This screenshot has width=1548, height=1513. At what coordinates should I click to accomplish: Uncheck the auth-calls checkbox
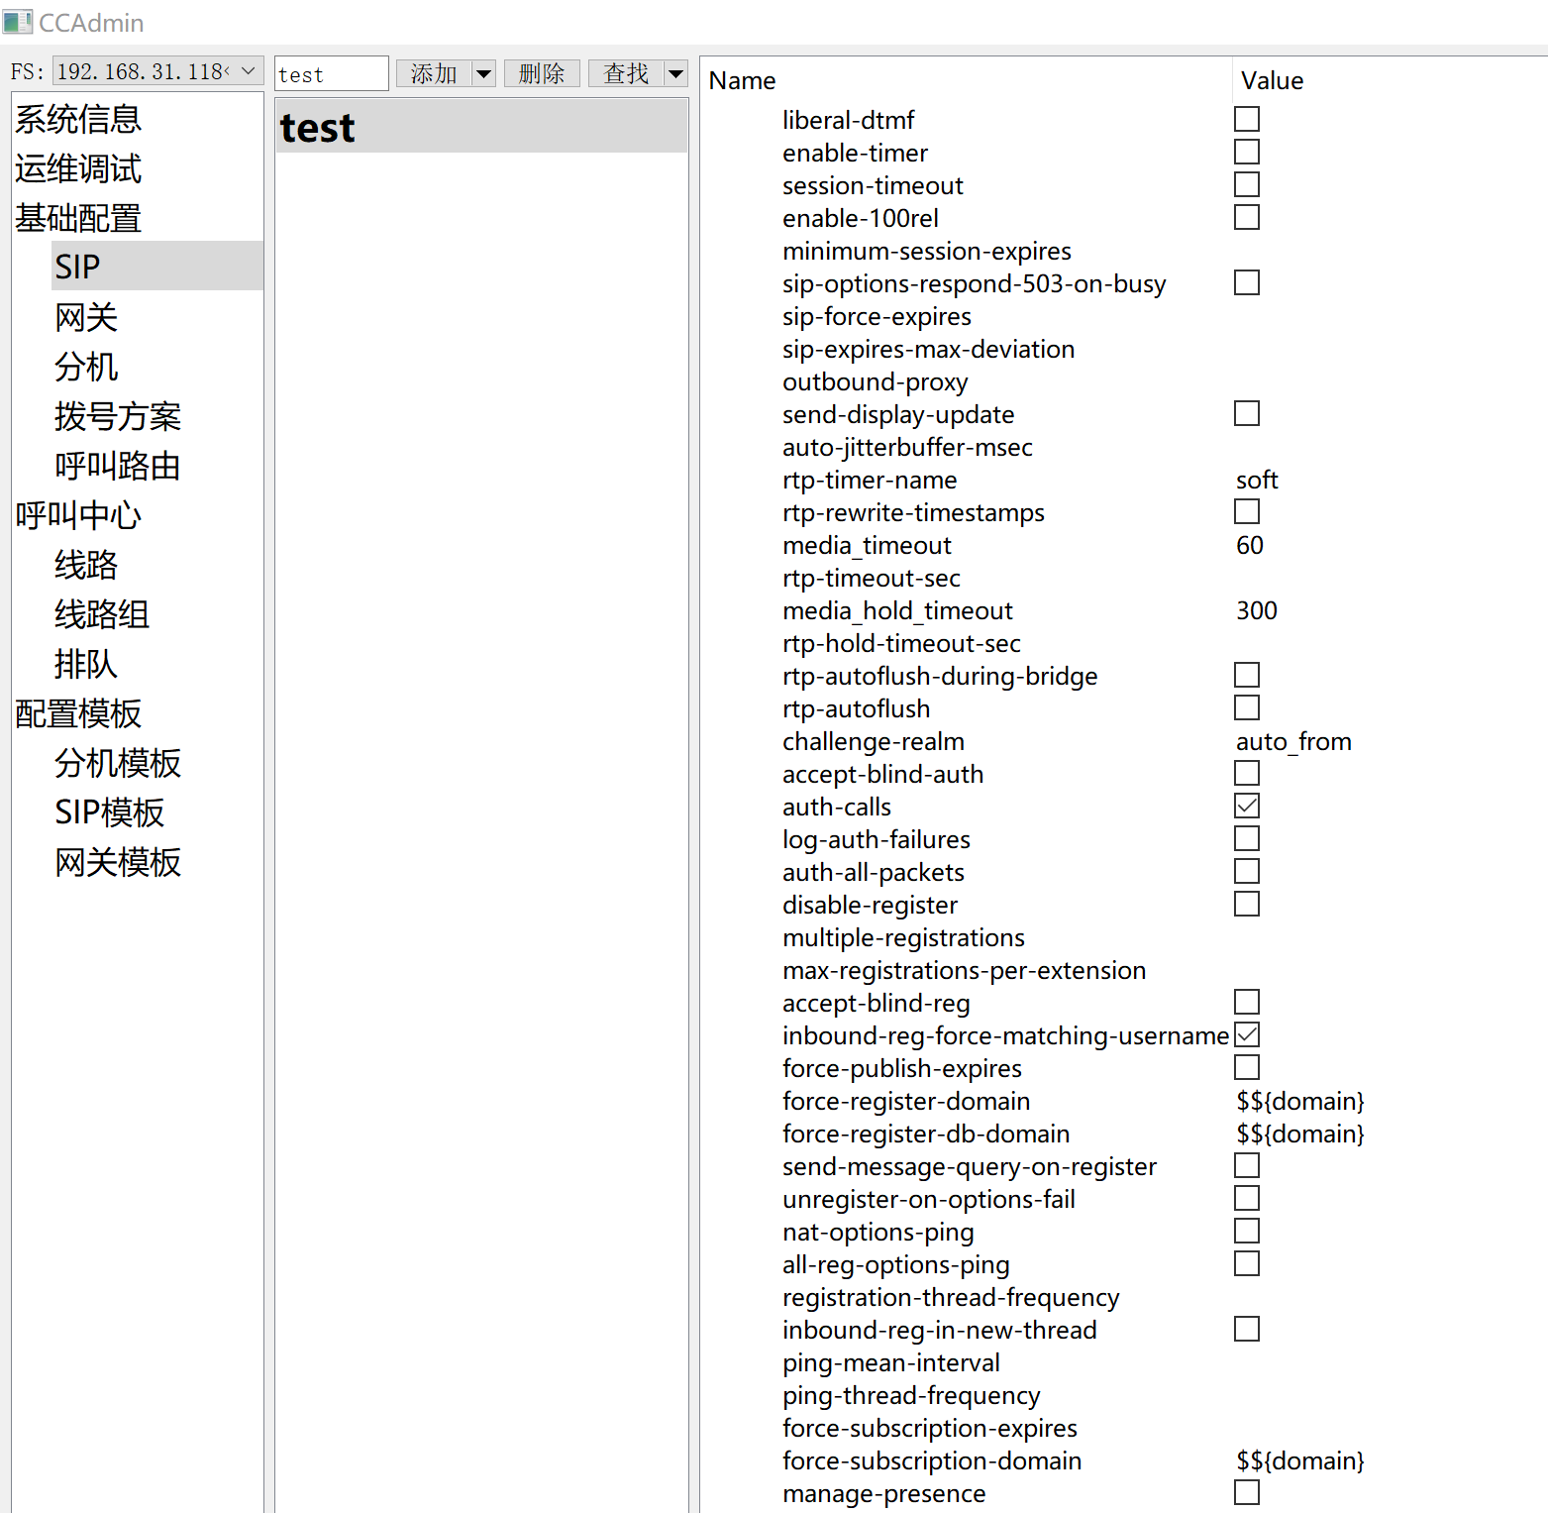1247,806
